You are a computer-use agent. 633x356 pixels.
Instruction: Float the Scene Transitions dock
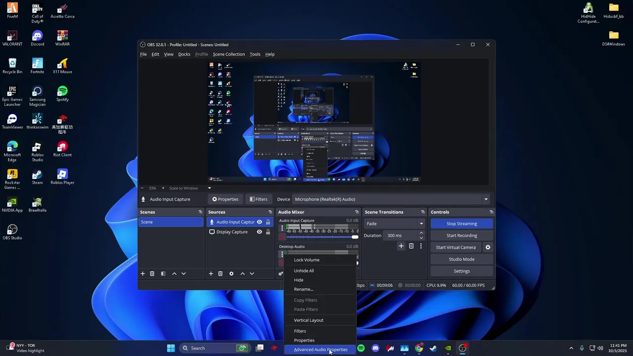423,212
